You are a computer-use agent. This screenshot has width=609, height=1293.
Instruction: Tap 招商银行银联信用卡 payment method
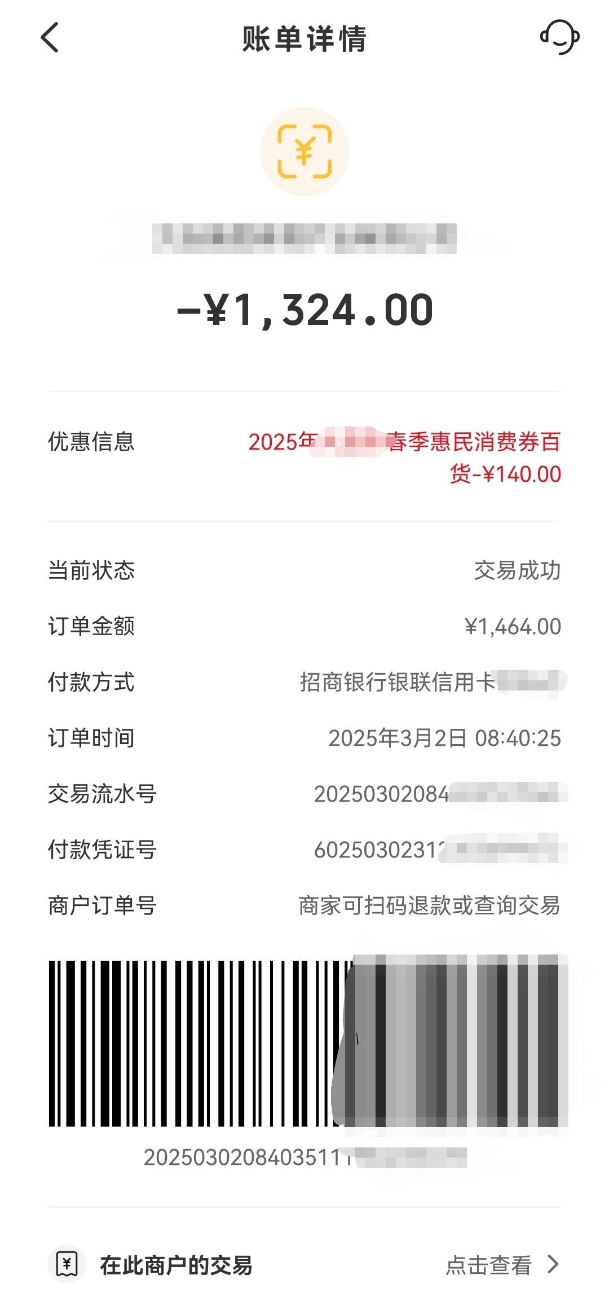point(433,682)
